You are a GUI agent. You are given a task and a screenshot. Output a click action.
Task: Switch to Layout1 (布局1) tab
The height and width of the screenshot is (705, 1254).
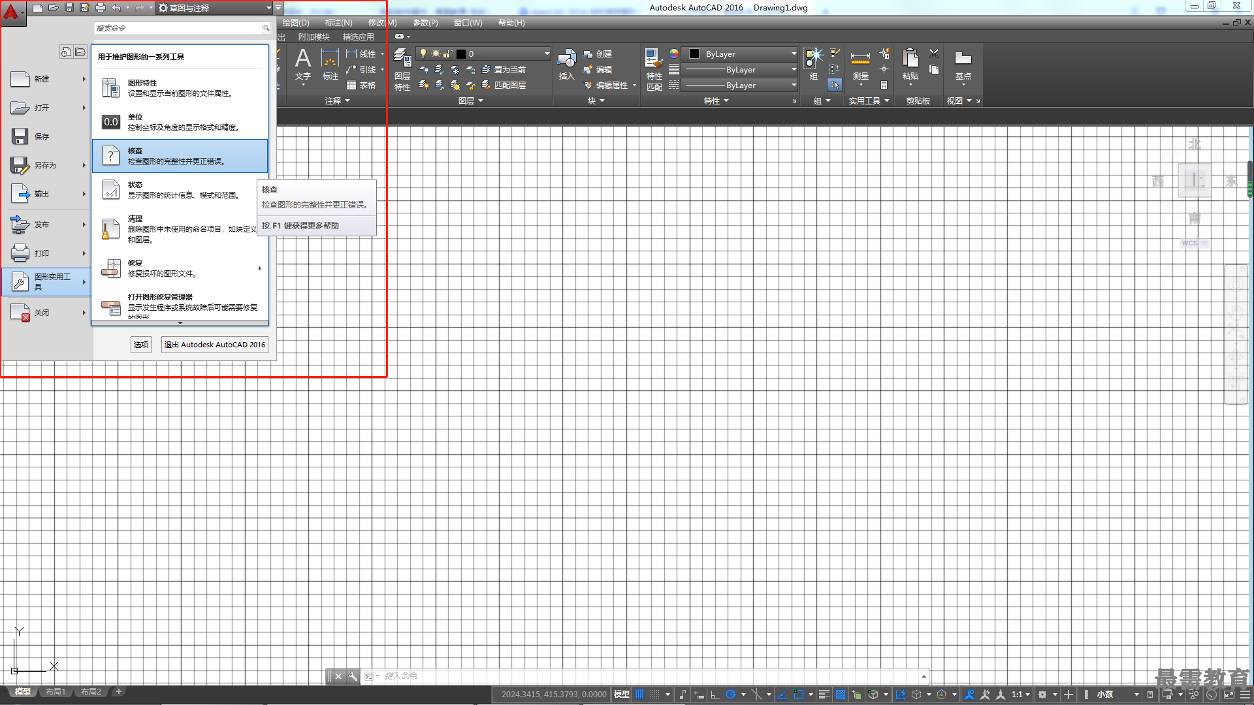[56, 692]
